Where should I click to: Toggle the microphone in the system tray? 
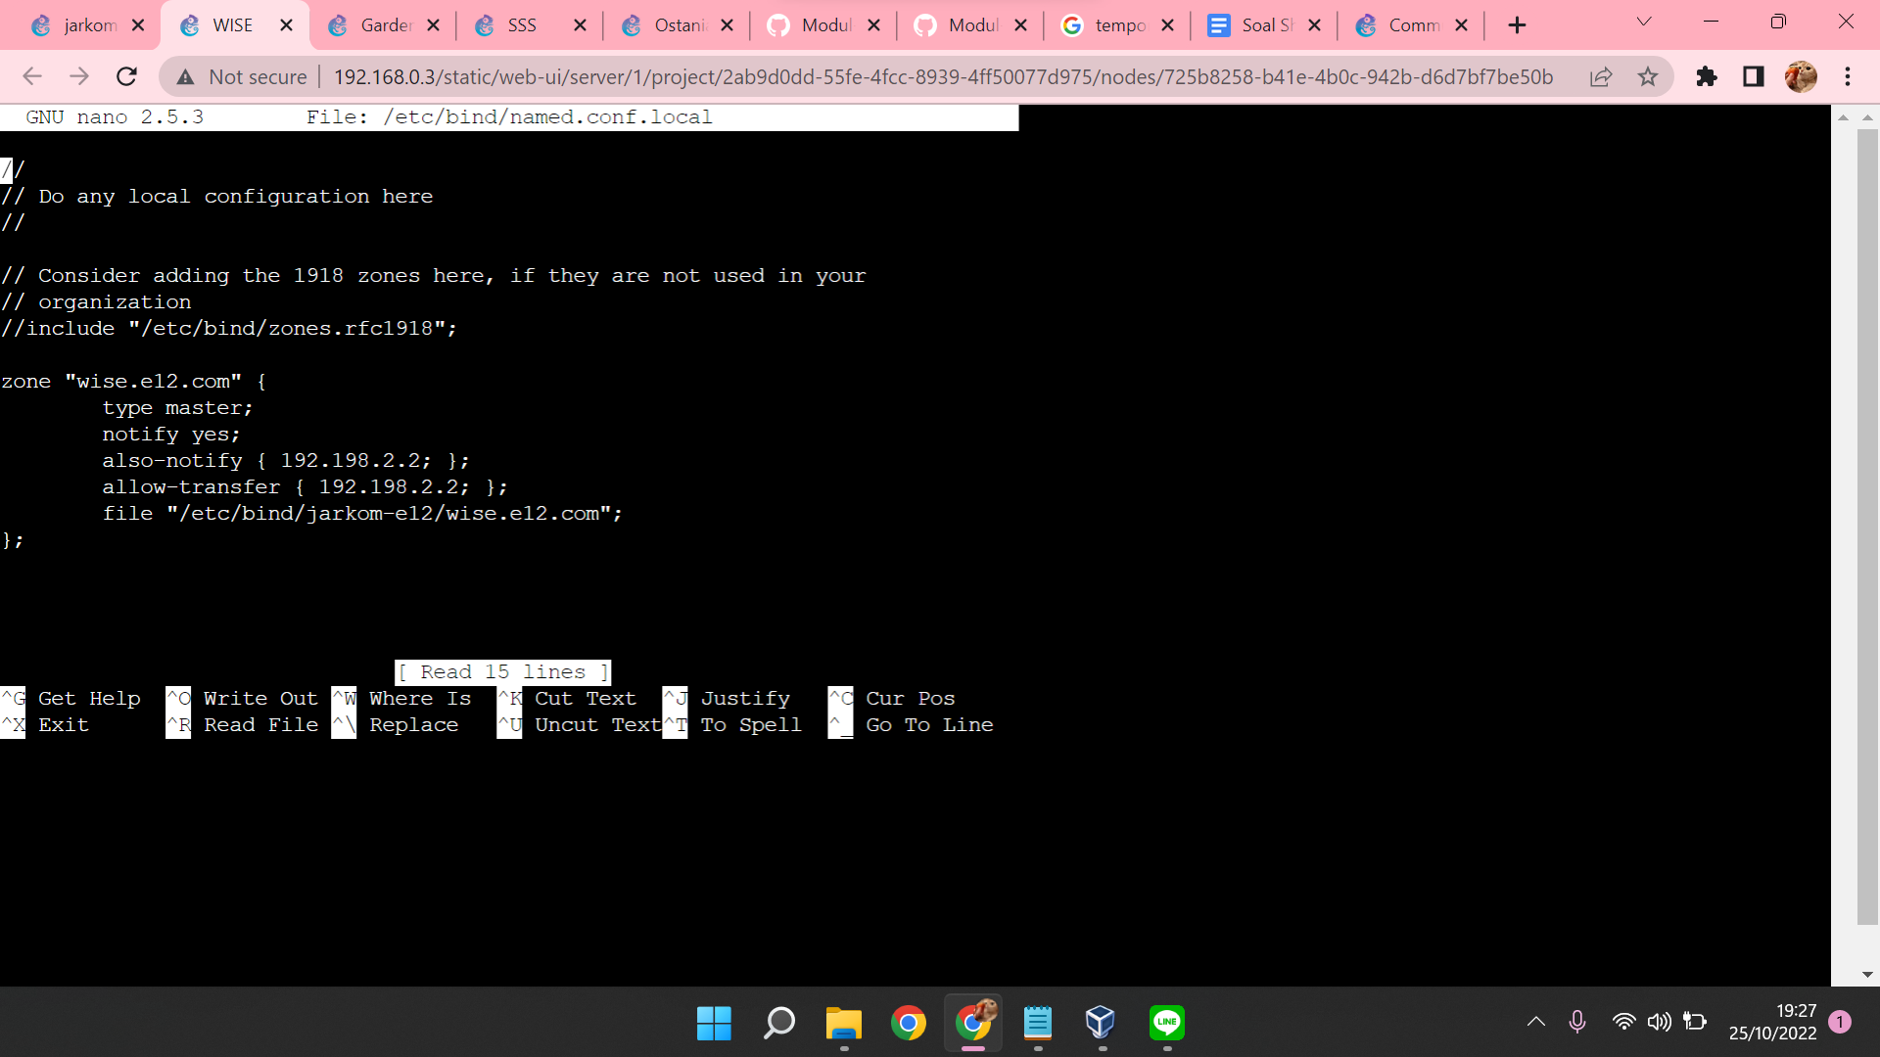[x=1577, y=1021]
